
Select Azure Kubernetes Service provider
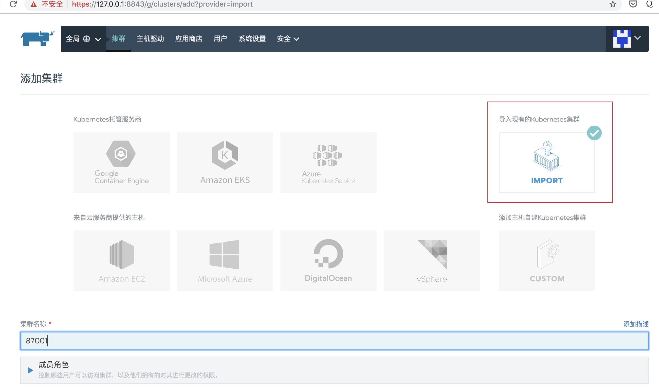pos(328,163)
